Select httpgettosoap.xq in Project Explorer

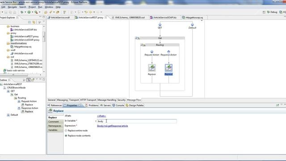(23, 47)
